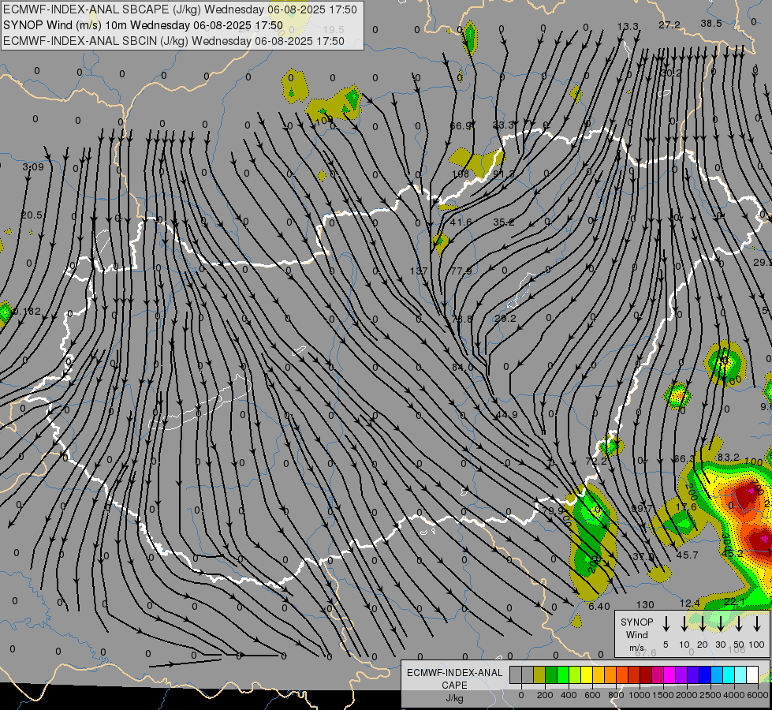Click the SYNOP Wind 10m title line
Viewport: 772px width, 710px height.
point(143,25)
